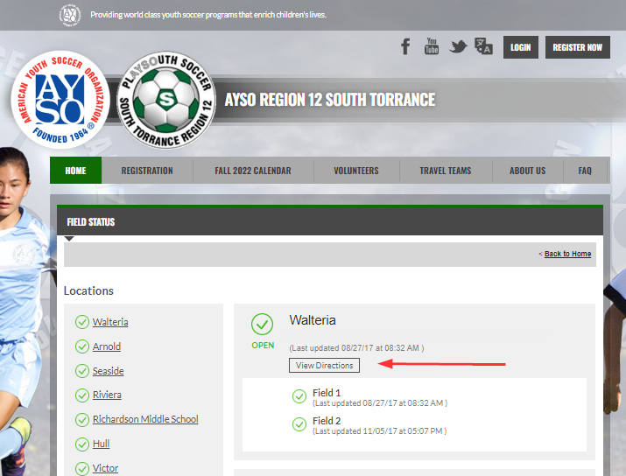Go to the Home tab
This screenshot has height=476, width=626.
[x=76, y=171]
